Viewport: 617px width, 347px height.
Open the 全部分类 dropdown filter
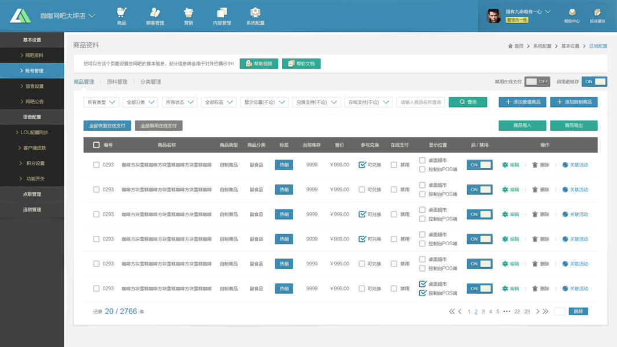141,102
